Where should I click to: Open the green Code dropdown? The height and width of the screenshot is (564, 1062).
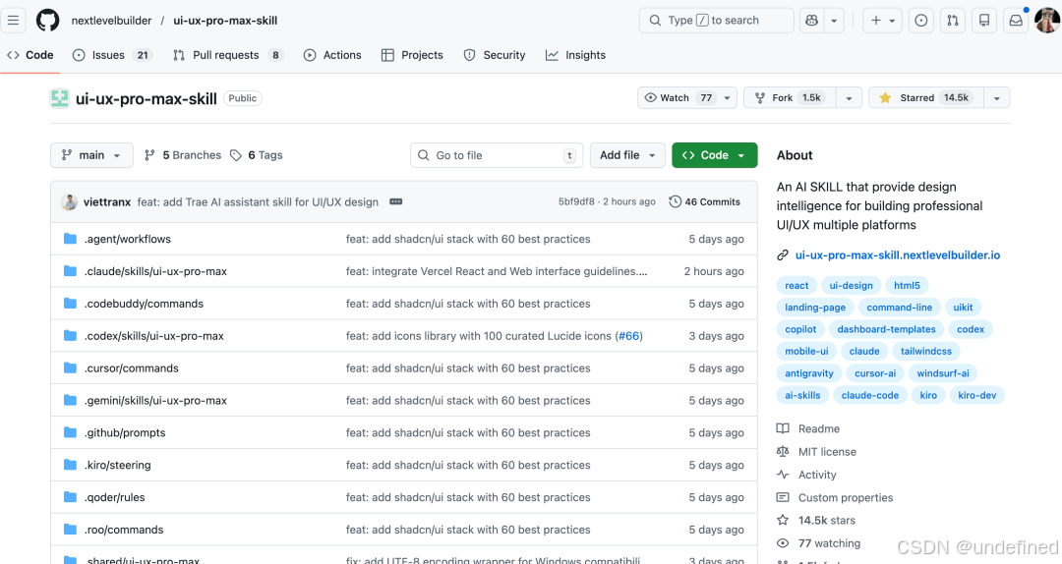[x=715, y=155]
